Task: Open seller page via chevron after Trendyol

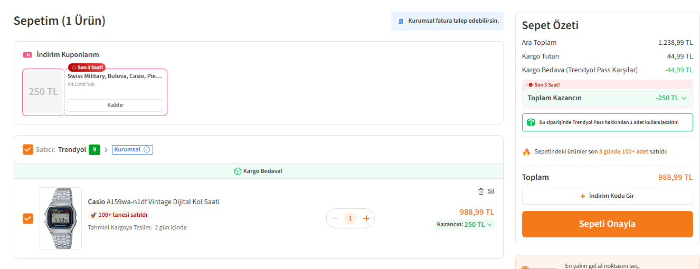Action: tap(106, 150)
